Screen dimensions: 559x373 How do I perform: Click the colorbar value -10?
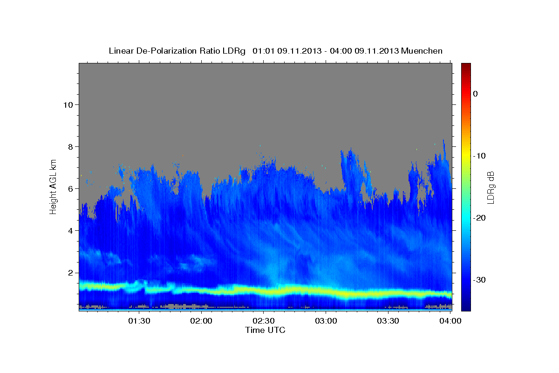point(480,156)
